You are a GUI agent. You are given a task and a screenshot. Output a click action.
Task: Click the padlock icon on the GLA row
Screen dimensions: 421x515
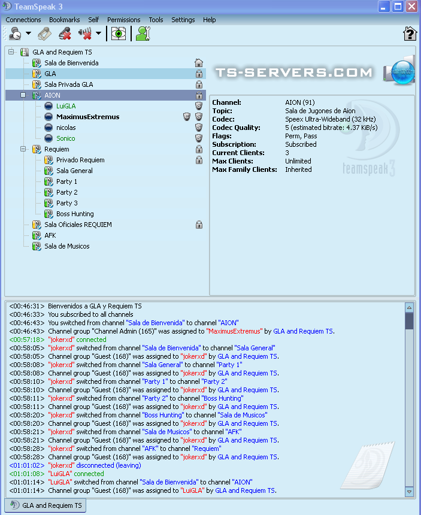(199, 74)
